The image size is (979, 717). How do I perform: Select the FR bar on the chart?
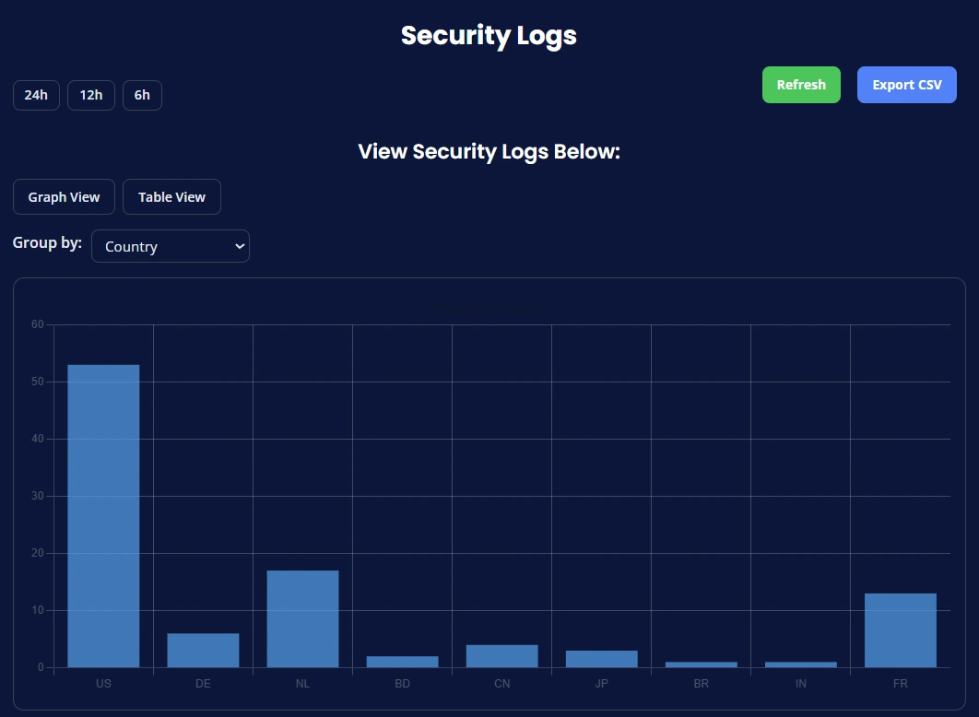point(900,629)
